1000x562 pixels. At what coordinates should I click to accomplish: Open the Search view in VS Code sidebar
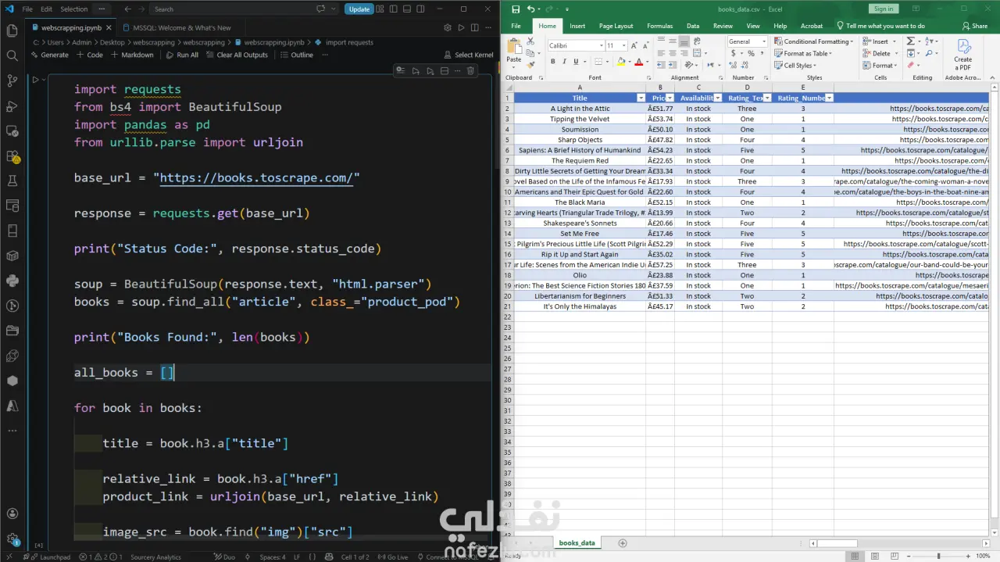tap(12, 56)
